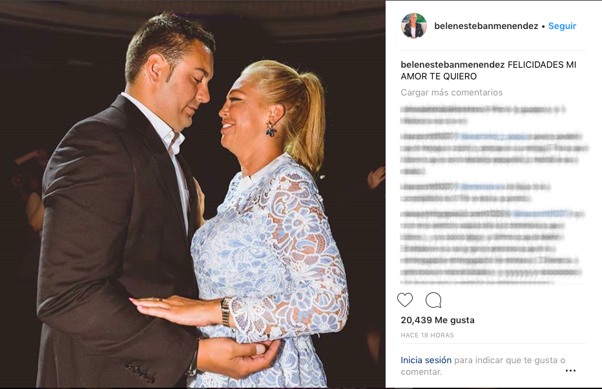
Task: Click the main photo of the couple
Action: pos(192,195)
